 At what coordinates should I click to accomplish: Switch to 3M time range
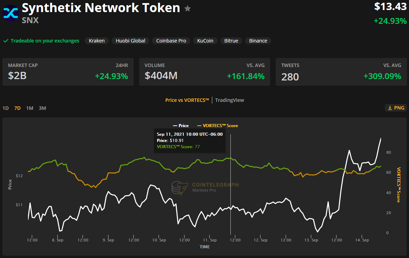point(42,108)
